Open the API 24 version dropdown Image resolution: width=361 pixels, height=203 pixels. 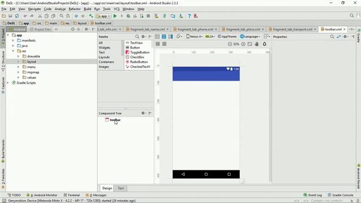[x=210, y=36]
